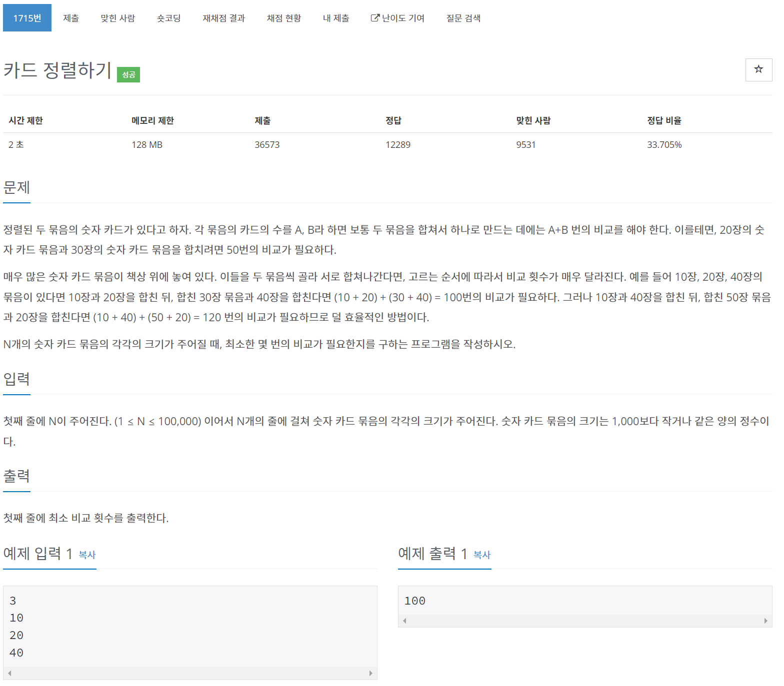The height and width of the screenshot is (686, 784).
Task: Click the example input horizontal scrollbar track
Action: (x=190, y=673)
